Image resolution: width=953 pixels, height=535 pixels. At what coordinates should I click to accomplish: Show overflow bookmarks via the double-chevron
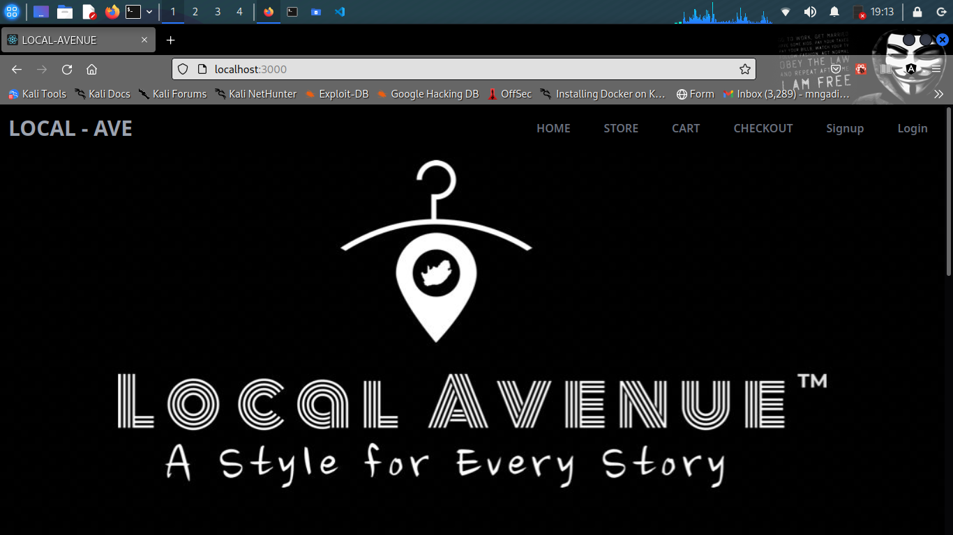(939, 93)
